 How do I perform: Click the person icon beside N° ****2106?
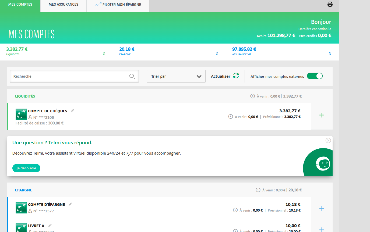click(x=30, y=117)
